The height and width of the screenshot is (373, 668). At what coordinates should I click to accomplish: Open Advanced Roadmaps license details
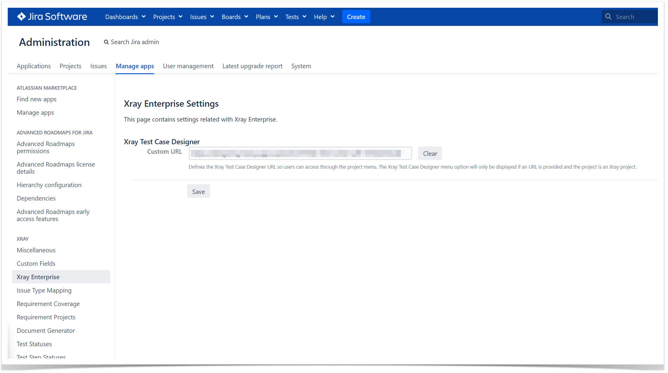pyautogui.click(x=56, y=168)
